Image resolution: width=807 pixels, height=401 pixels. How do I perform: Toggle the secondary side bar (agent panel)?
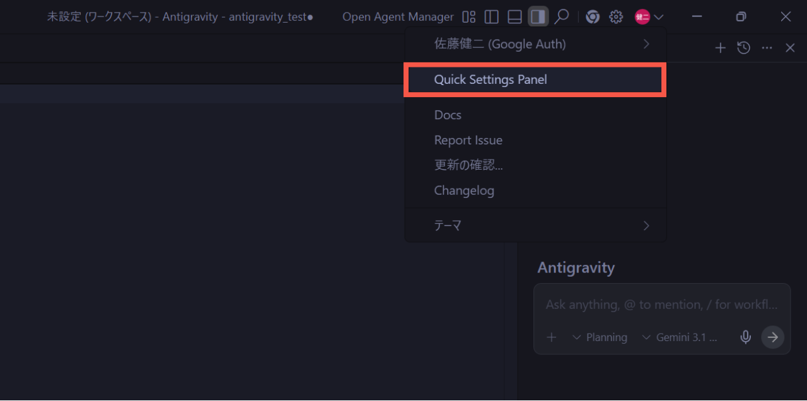tap(538, 17)
